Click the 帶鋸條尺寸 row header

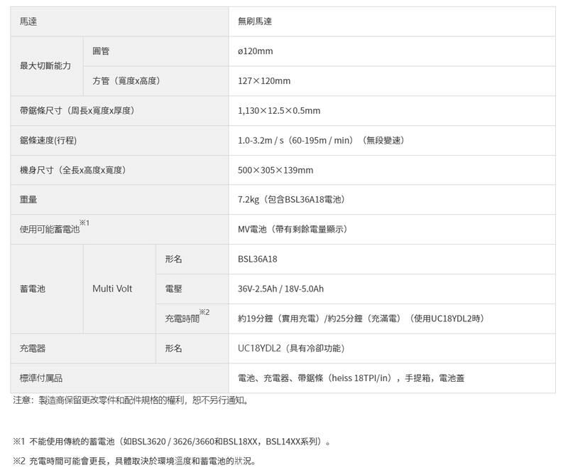[x=67, y=110]
